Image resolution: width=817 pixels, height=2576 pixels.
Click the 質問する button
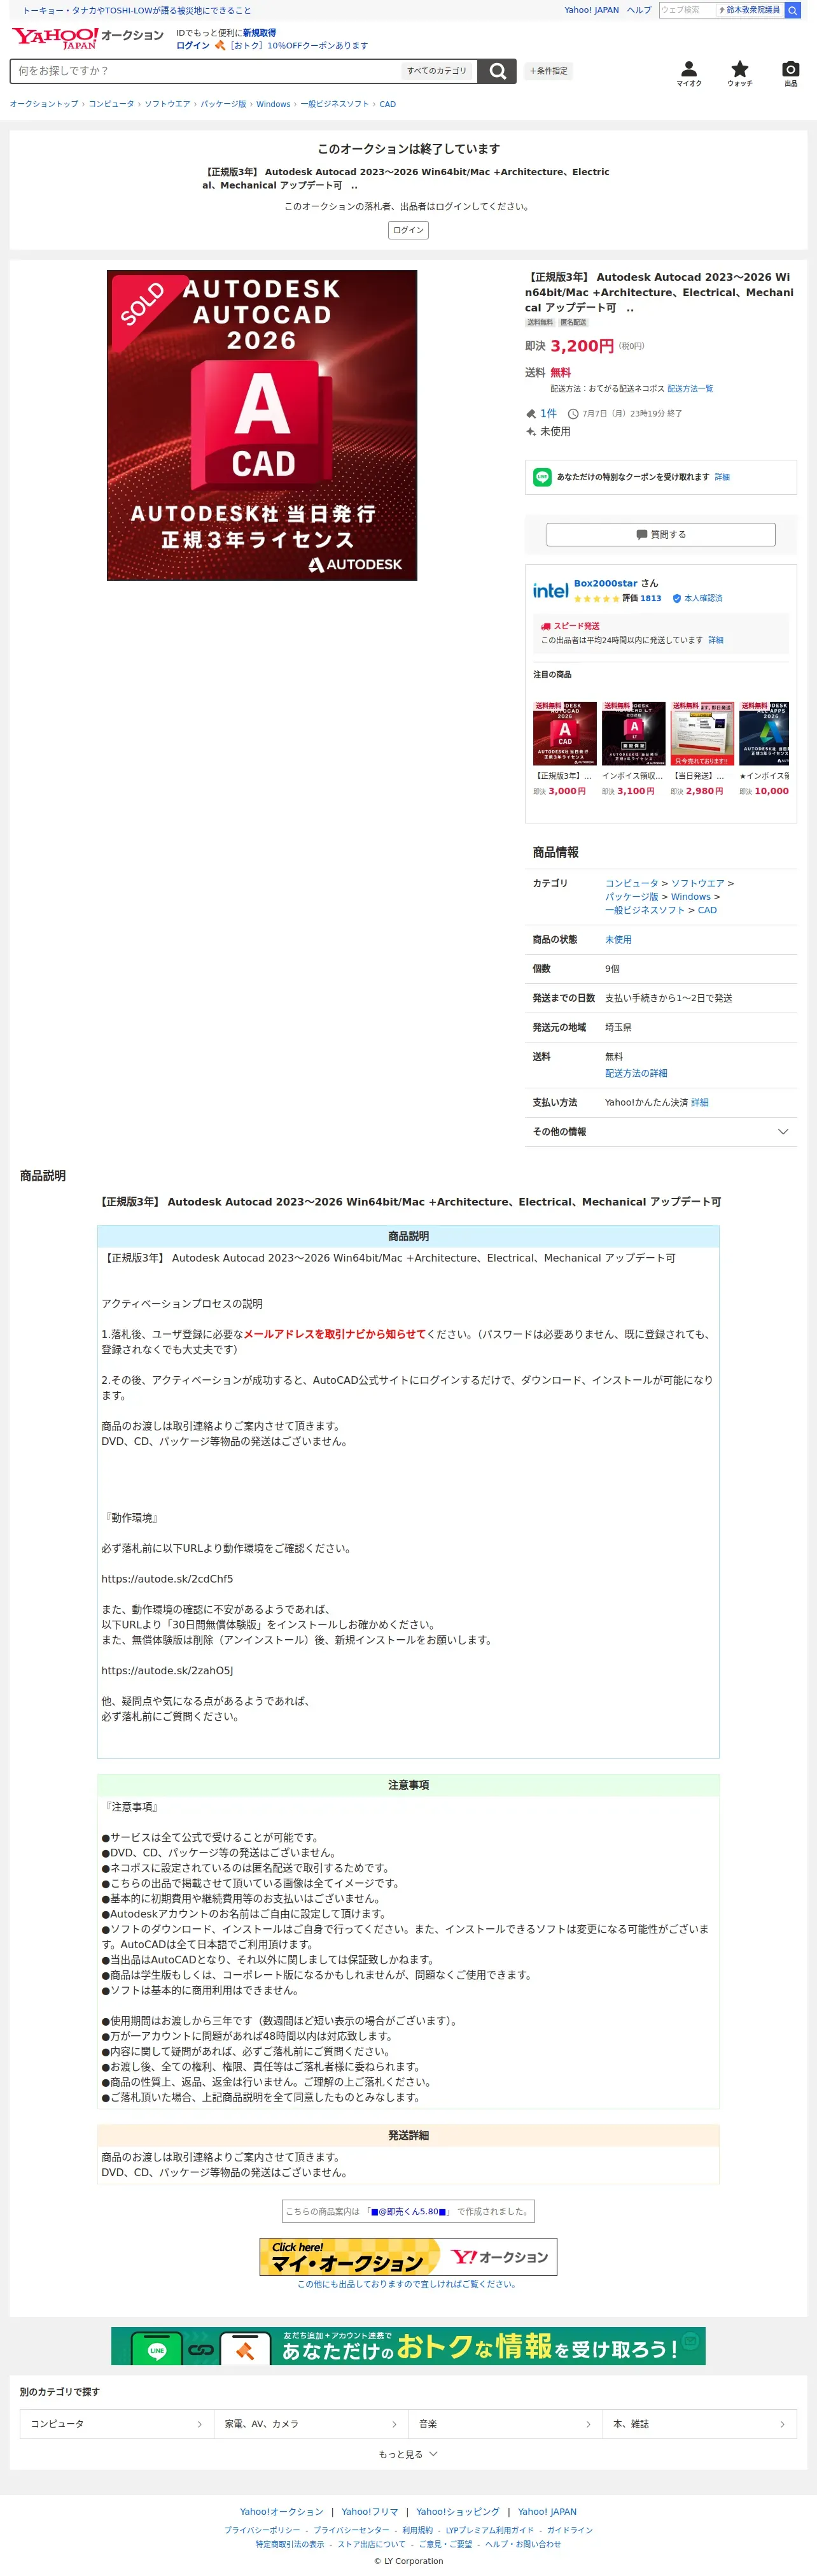pyautogui.click(x=660, y=534)
